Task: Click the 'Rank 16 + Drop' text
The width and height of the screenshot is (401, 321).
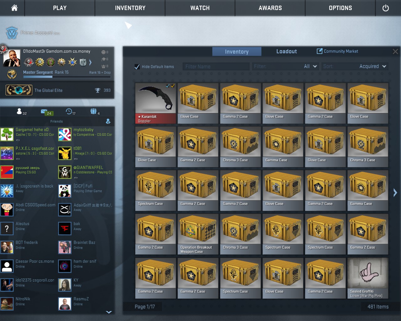Action: [x=100, y=72]
